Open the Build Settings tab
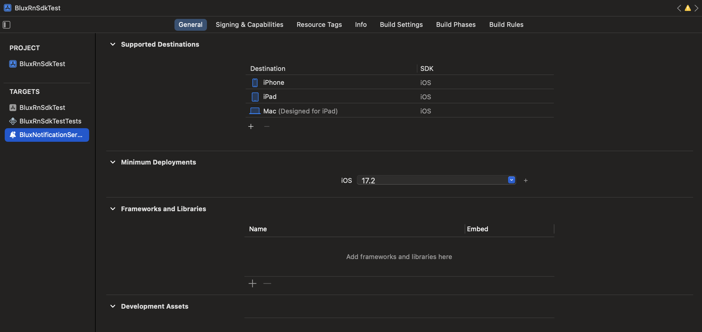 pyautogui.click(x=401, y=25)
